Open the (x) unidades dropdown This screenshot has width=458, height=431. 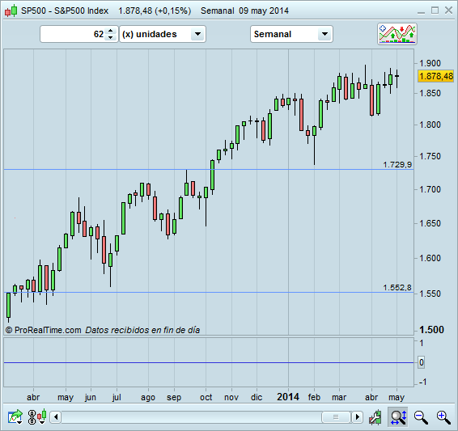163,34
